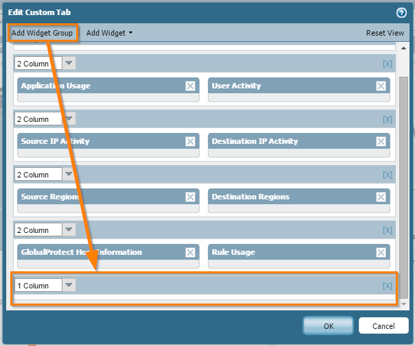The image size is (415, 346).
Task: Select the User Activity widget header
Action: click(x=299, y=86)
